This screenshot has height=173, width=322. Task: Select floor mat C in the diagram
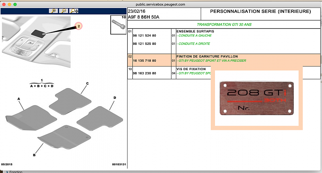point(70,101)
